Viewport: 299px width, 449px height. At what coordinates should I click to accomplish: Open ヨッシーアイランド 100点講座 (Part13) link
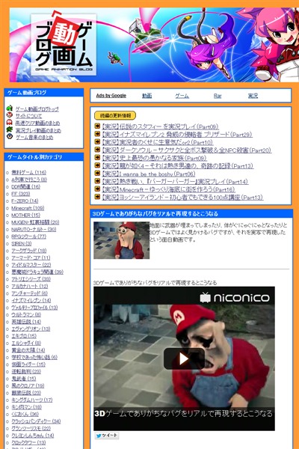[x=182, y=198]
